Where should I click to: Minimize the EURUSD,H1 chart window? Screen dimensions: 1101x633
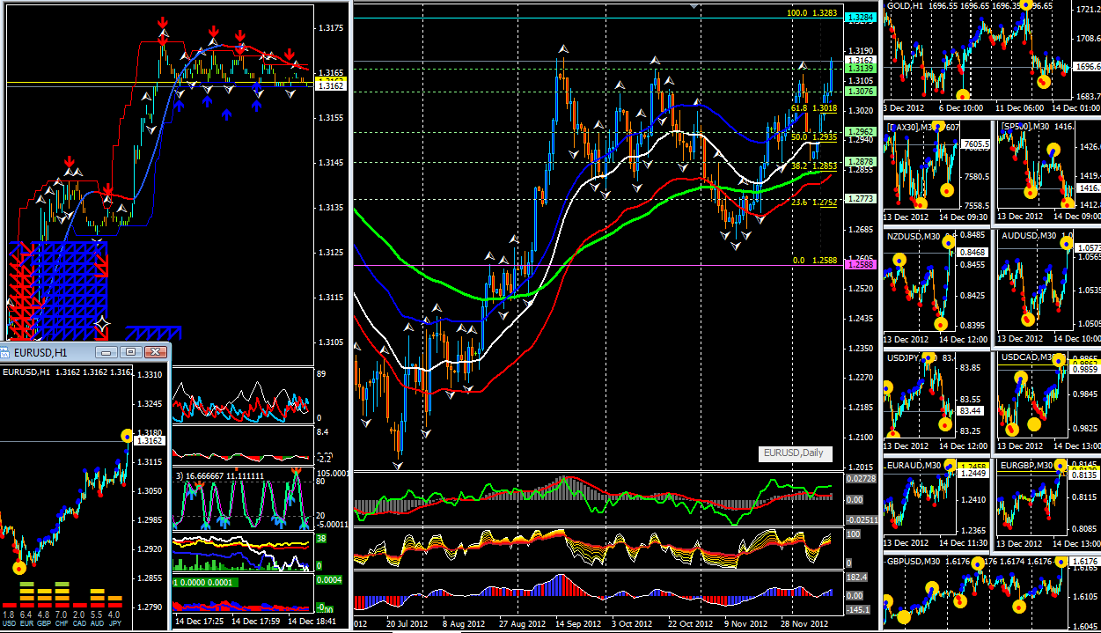tap(108, 352)
